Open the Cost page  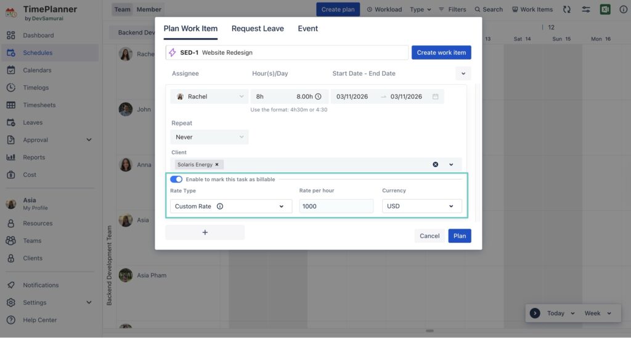click(x=30, y=175)
